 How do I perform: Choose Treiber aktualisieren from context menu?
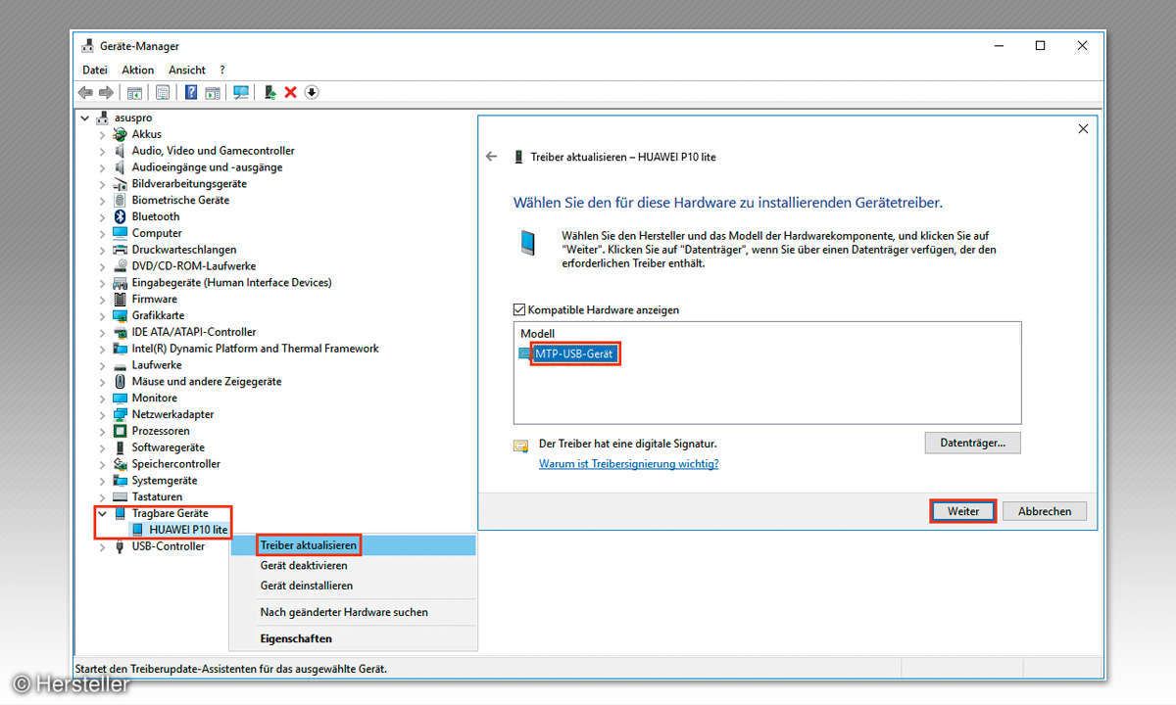(x=353, y=544)
